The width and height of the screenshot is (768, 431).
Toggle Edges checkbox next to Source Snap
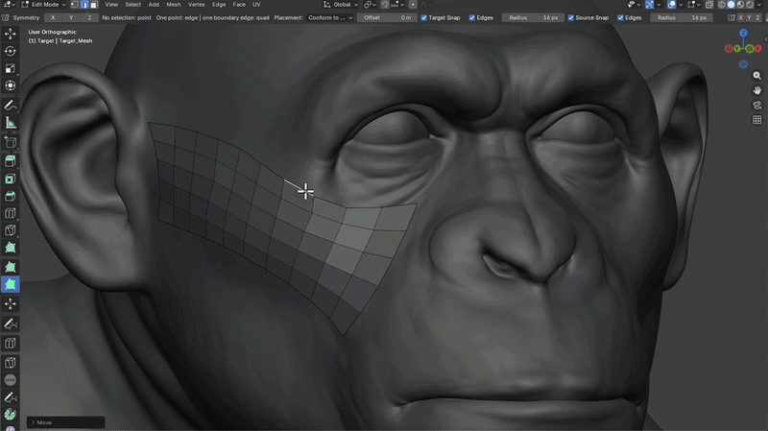(620, 17)
